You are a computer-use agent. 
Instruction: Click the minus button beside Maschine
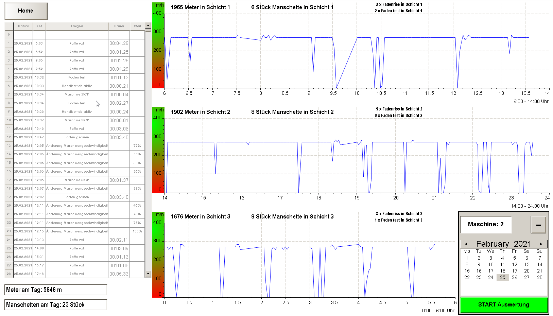coord(538,225)
